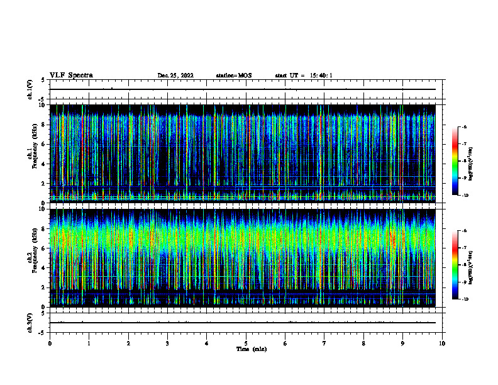The width and height of the screenshot is (498, 385).
Task: Click the '5' tick on ch.1(V) axis
Action: [x=43, y=80]
